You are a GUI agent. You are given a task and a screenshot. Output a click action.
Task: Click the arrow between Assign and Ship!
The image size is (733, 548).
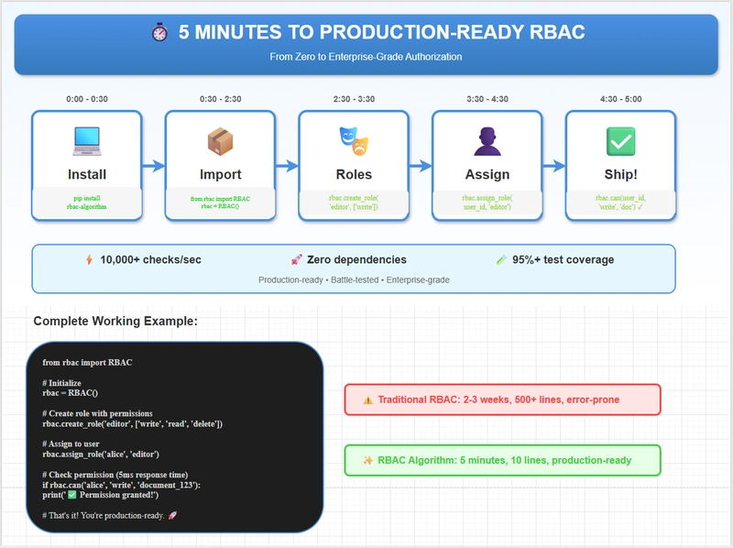[553, 166]
